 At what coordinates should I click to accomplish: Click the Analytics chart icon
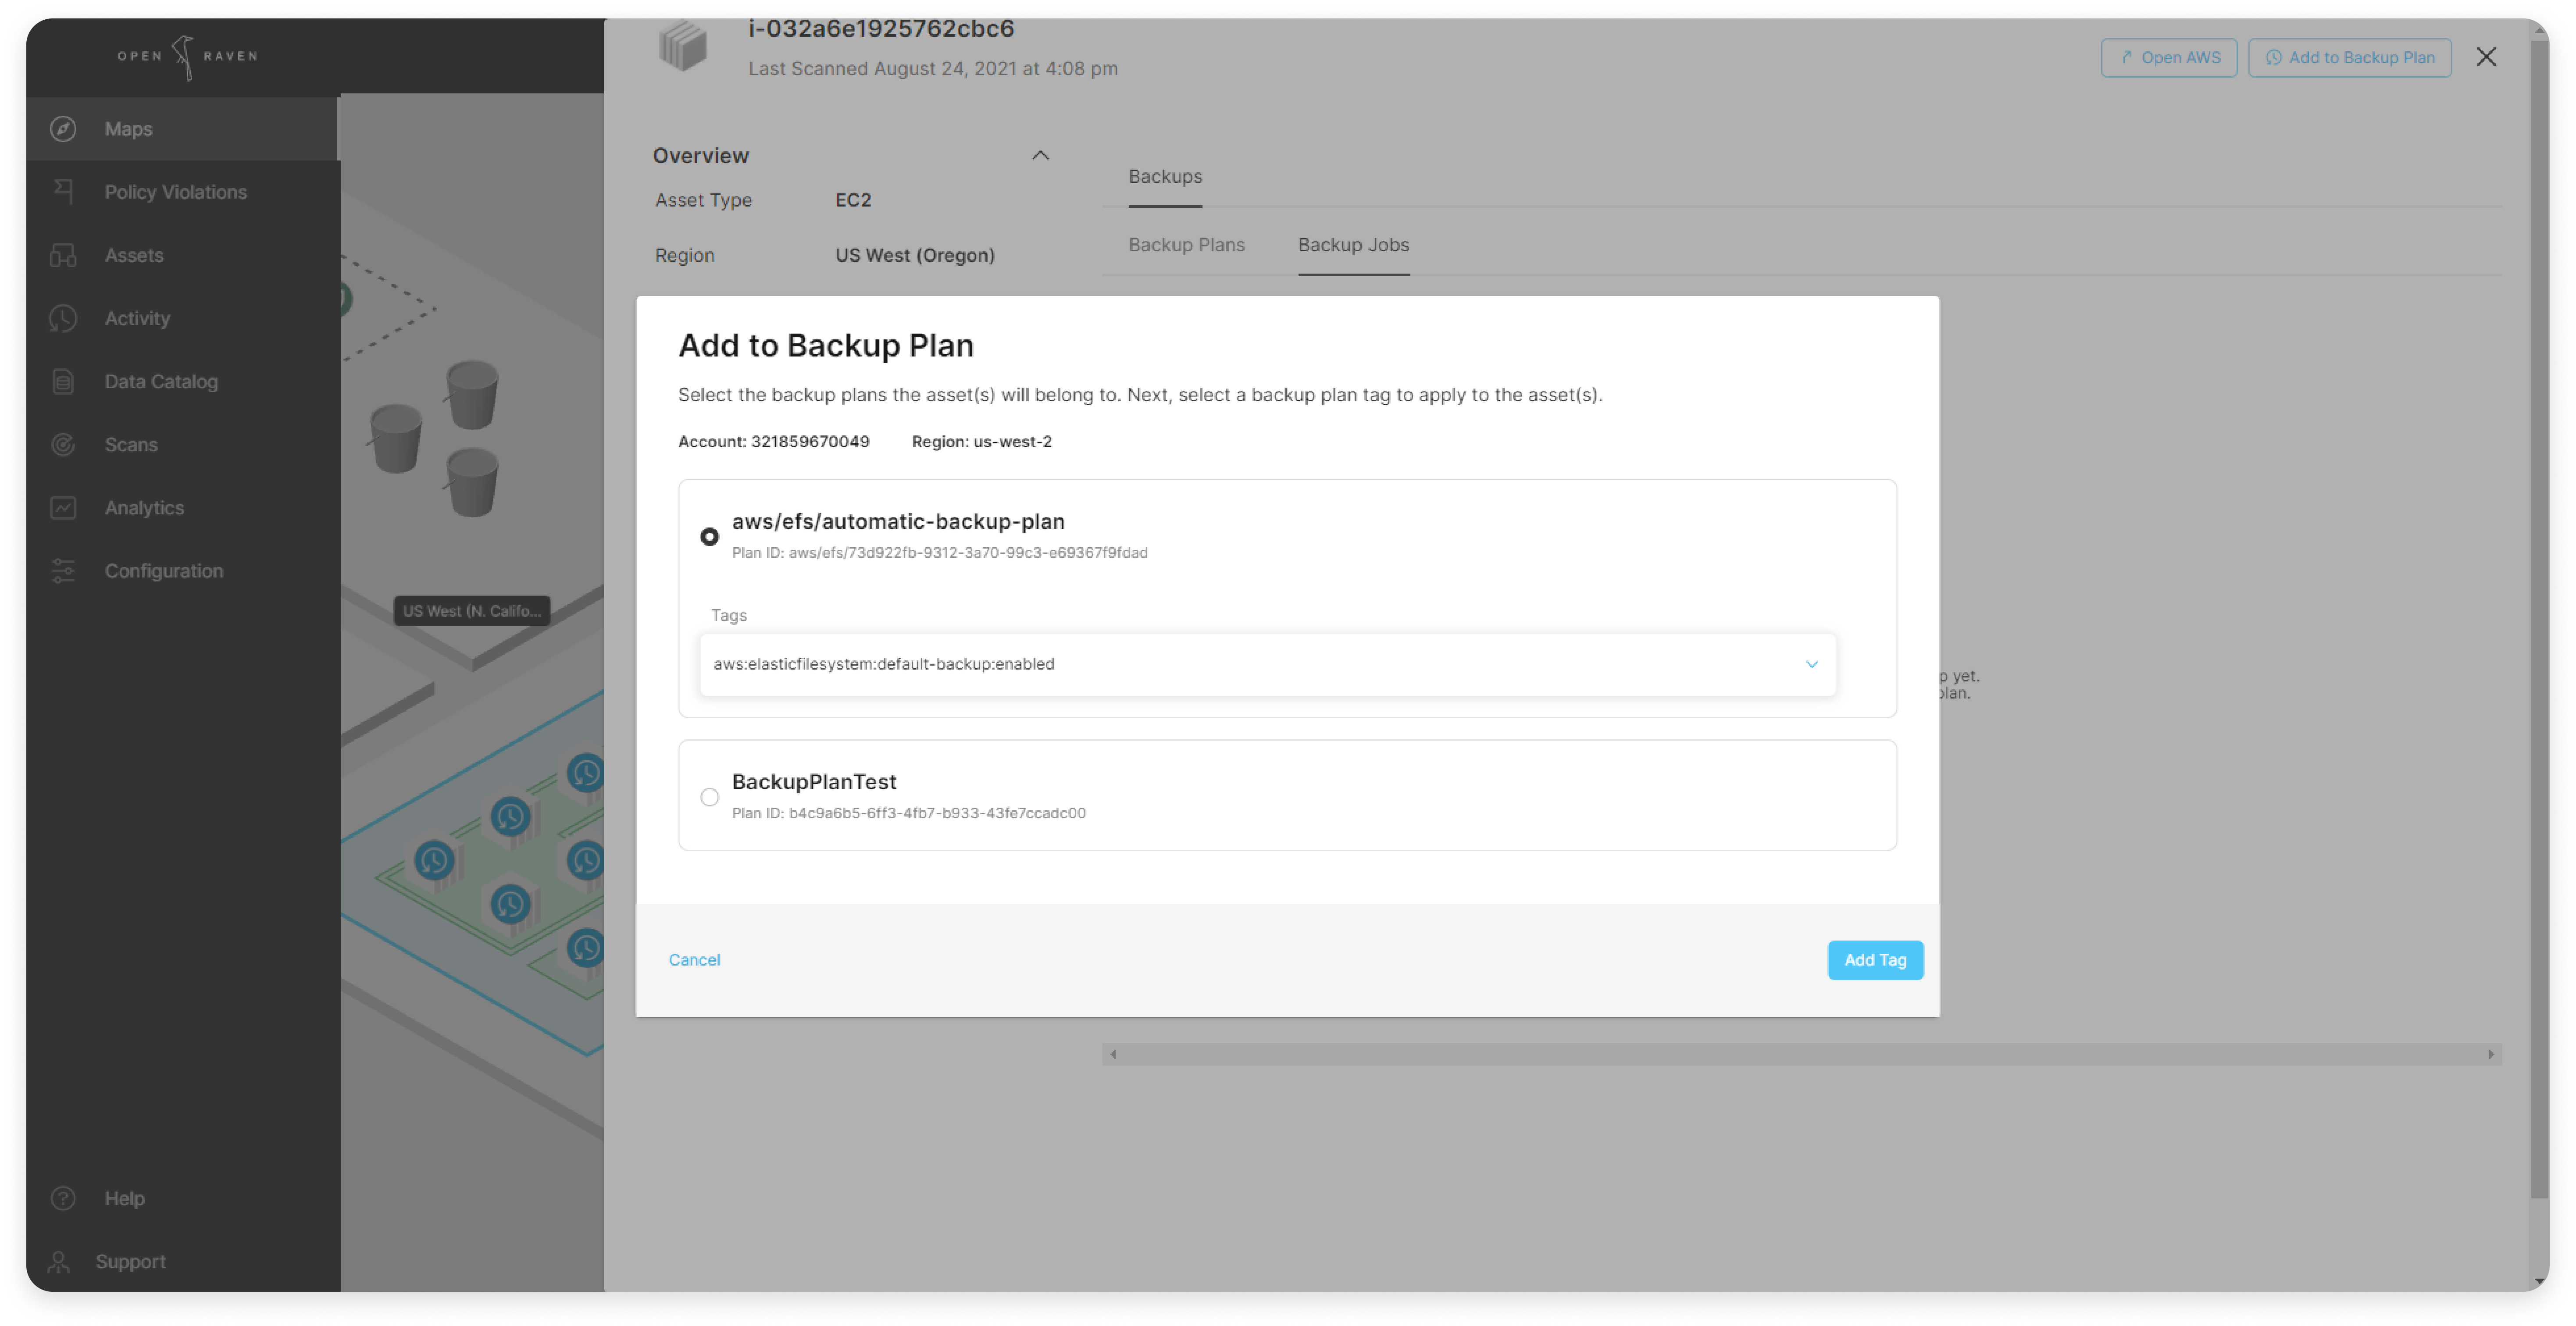point(63,507)
